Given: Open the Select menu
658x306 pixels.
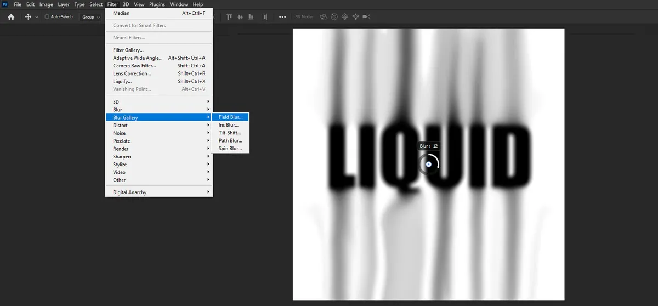Looking at the screenshot, I should 96,4.
